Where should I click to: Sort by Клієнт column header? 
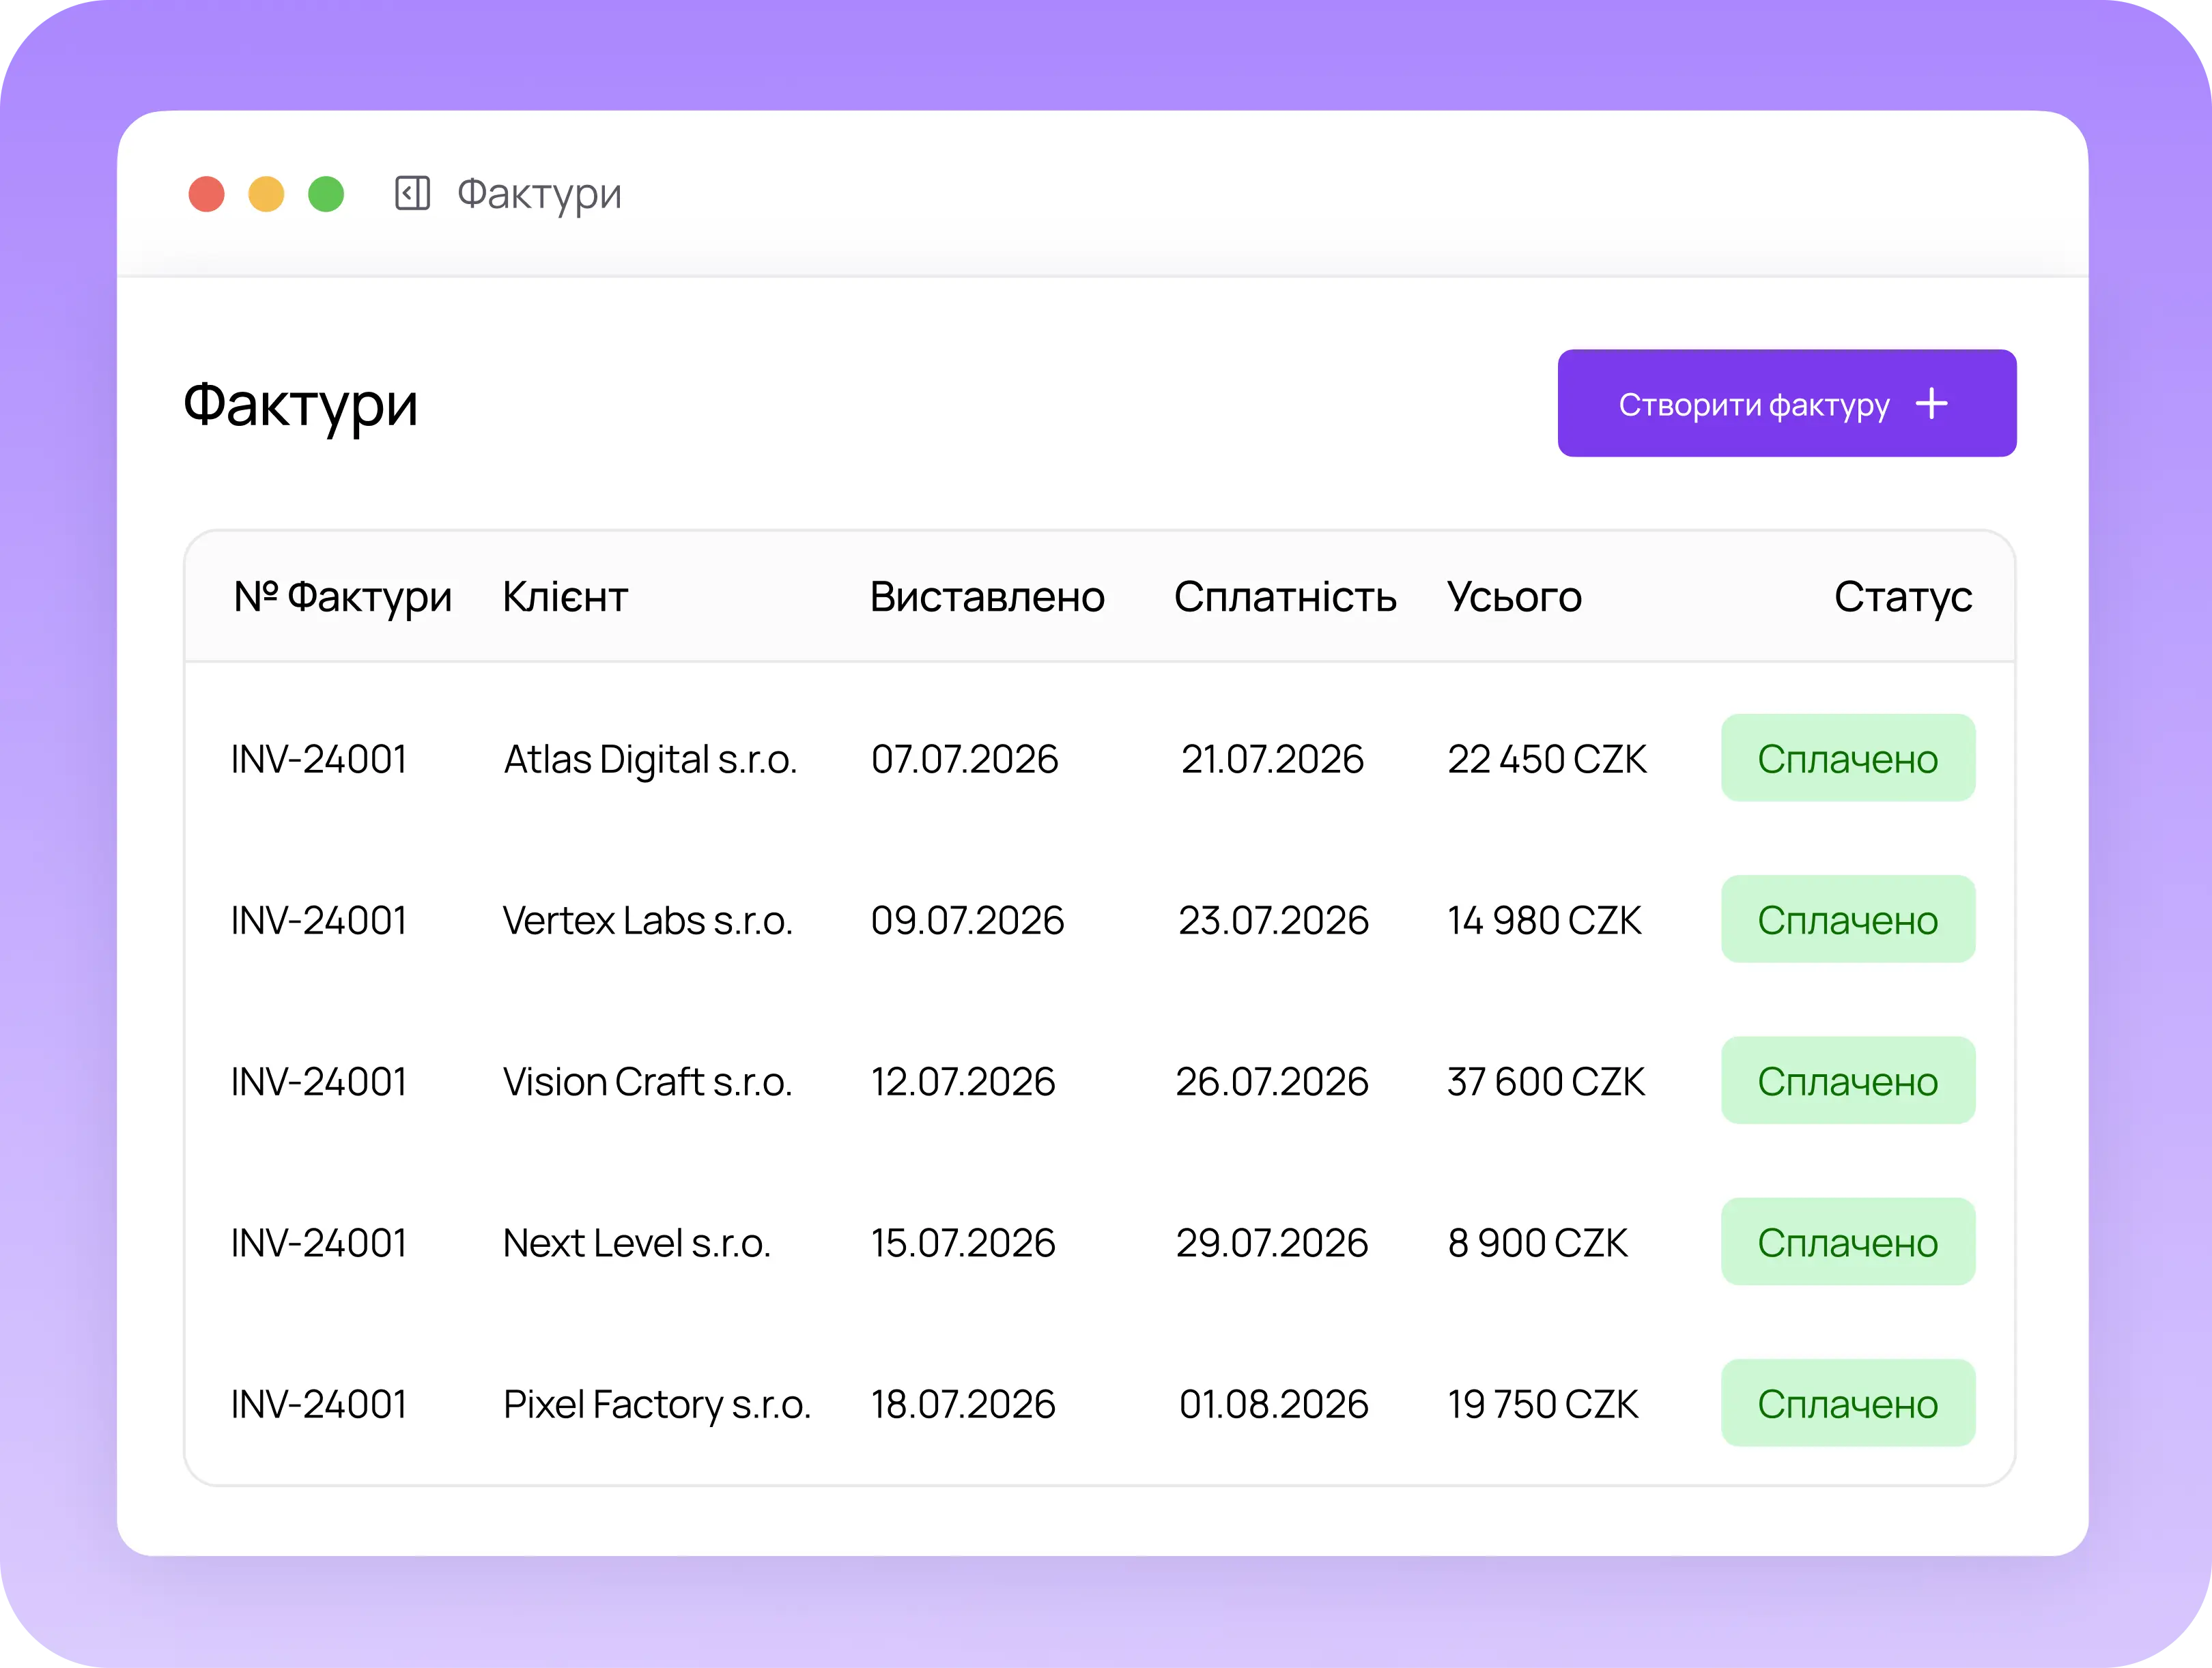[x=565, y=596]
